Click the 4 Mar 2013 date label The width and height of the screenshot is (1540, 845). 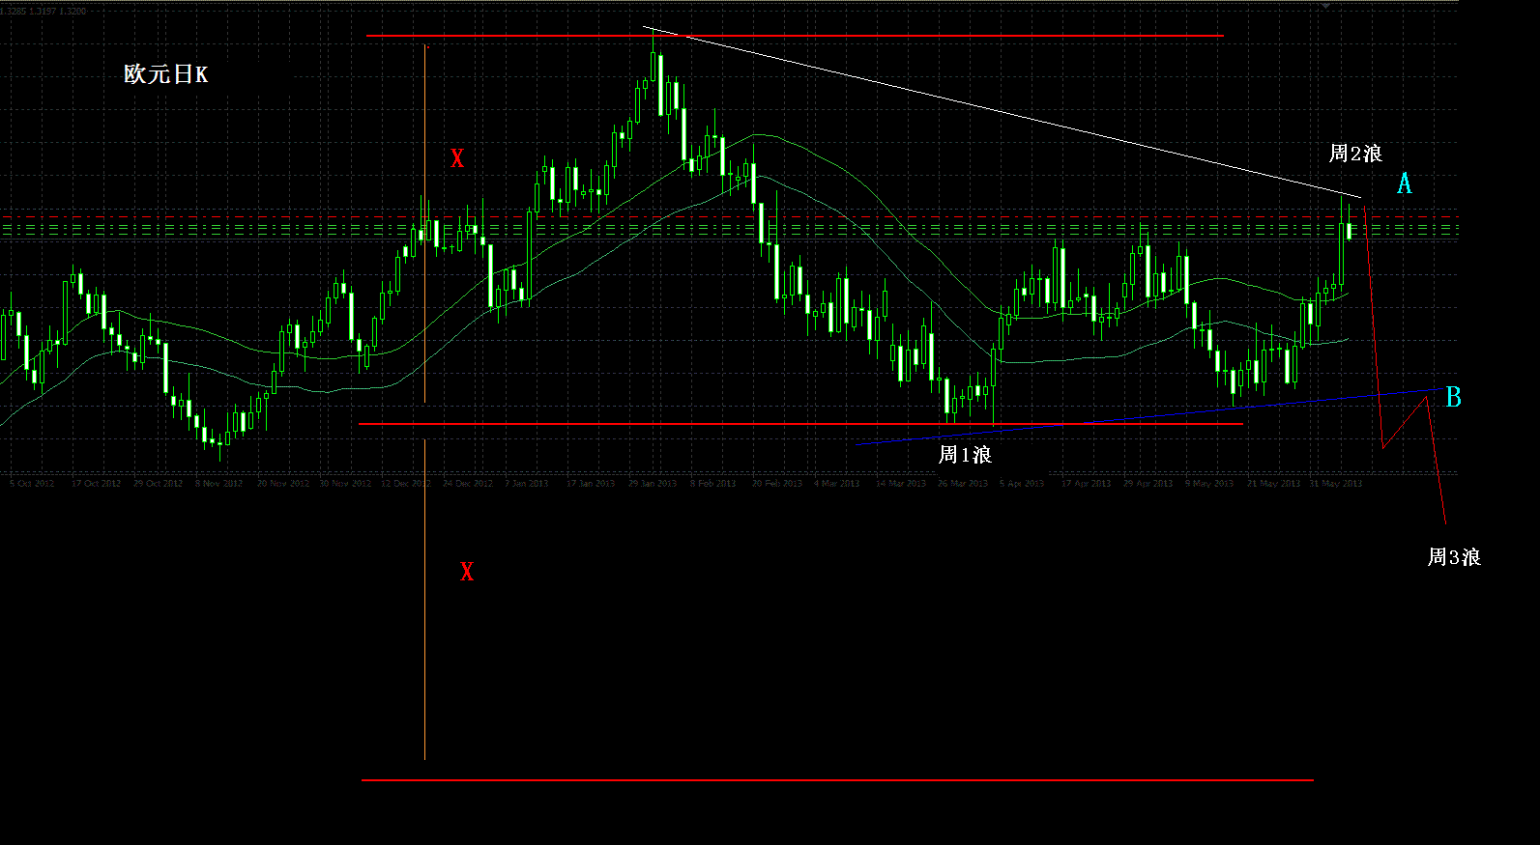point(836,483)
